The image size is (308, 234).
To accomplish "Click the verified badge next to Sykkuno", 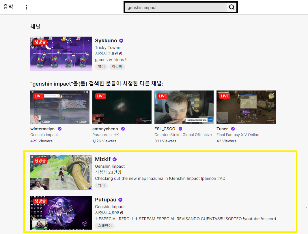I will pos(121,41).
